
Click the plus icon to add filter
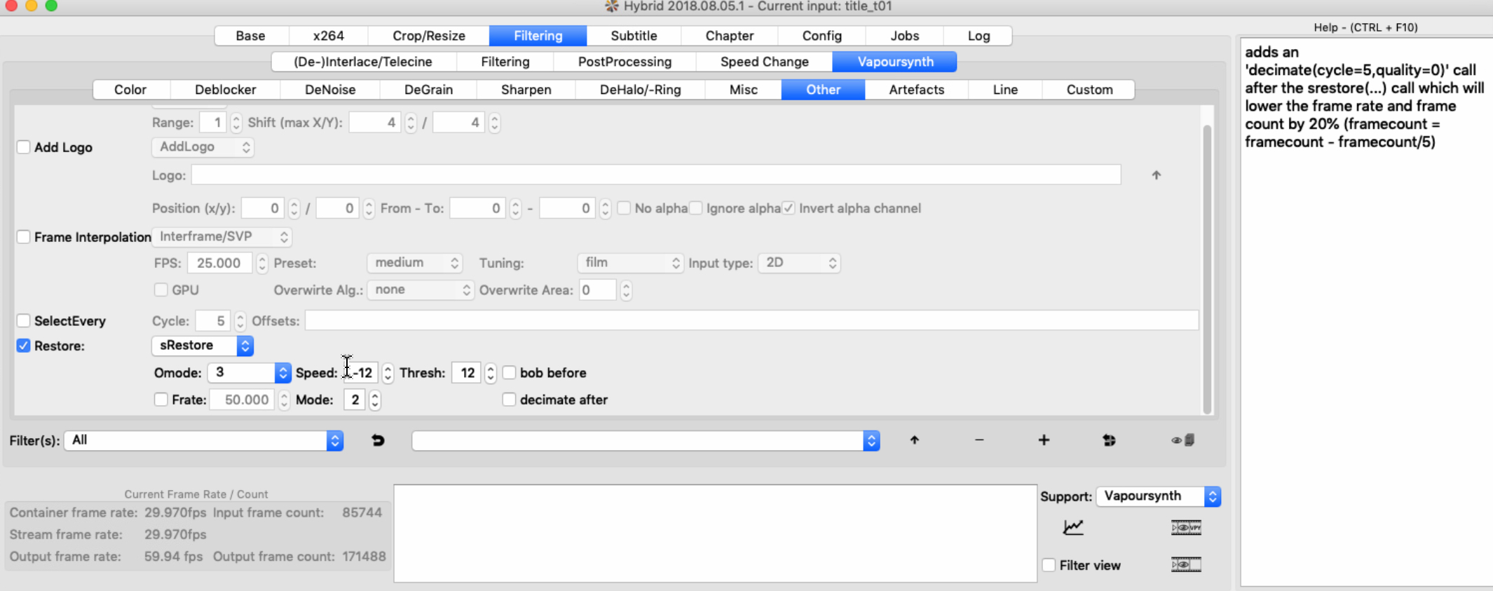(1044, 440)
